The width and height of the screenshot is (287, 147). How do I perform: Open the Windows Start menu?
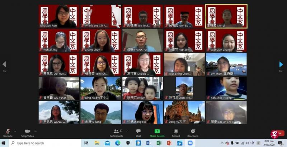(x=4, y=143)
